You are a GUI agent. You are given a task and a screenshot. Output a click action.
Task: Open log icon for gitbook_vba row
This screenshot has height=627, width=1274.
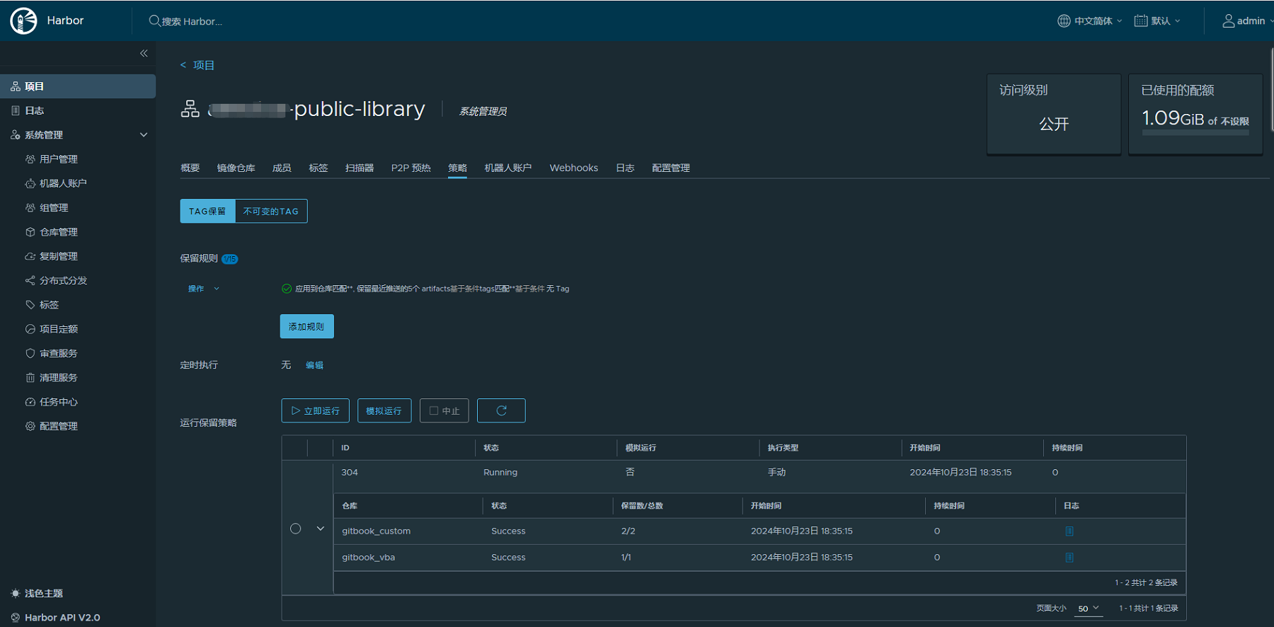[1069, 558]
